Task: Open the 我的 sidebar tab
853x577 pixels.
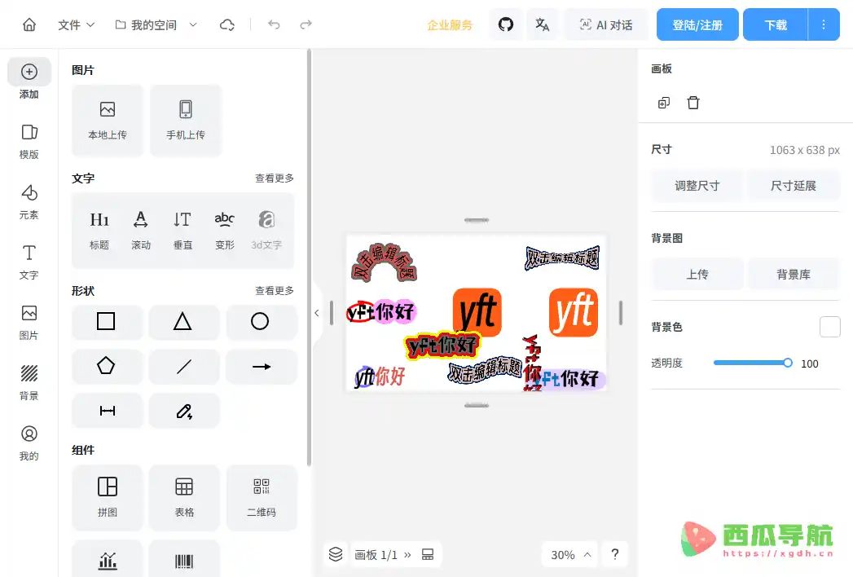Action: point(29,443)
